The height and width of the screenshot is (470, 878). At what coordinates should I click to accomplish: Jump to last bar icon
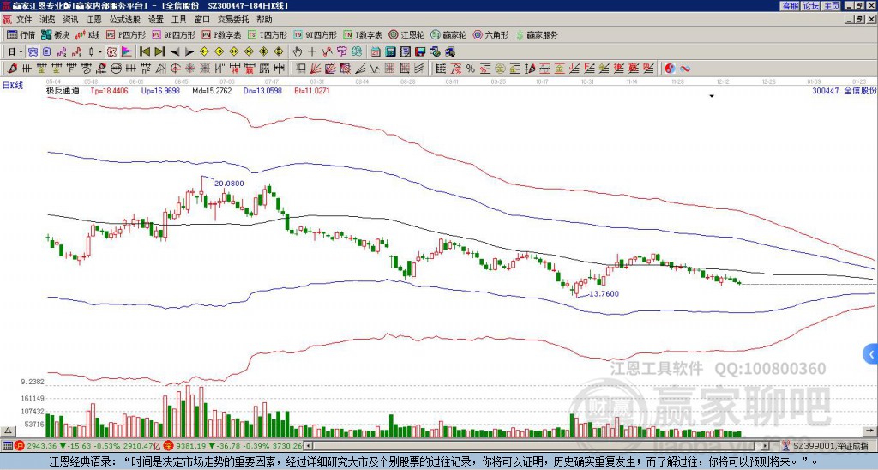[159, 52]
